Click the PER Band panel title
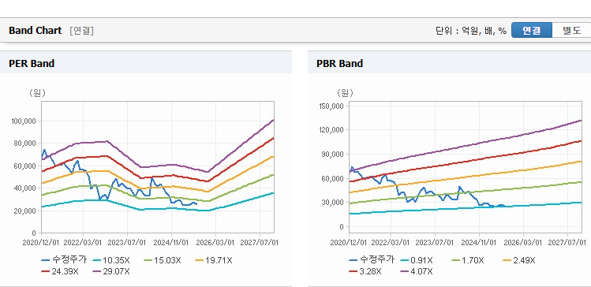Image resolution: width=591 pixels, height=287 pixels. [x=32, y=64]
